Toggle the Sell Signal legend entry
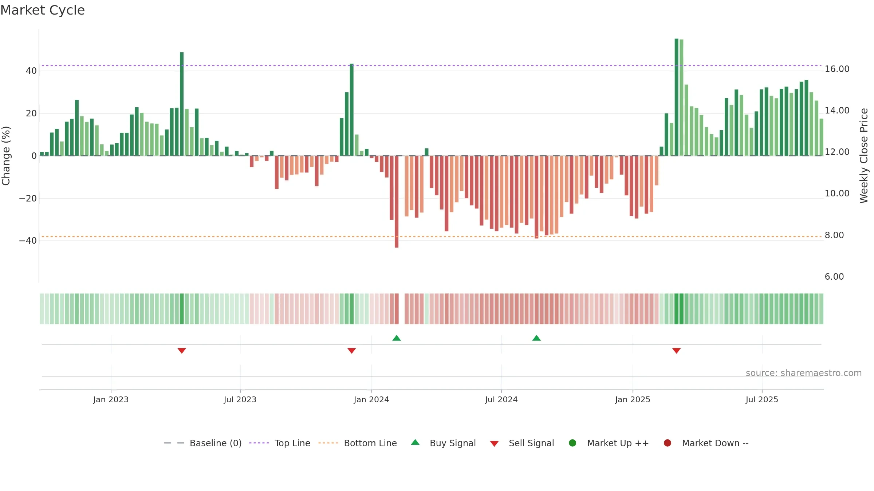The width and height of the screenshot is (874, 491). 522,443
